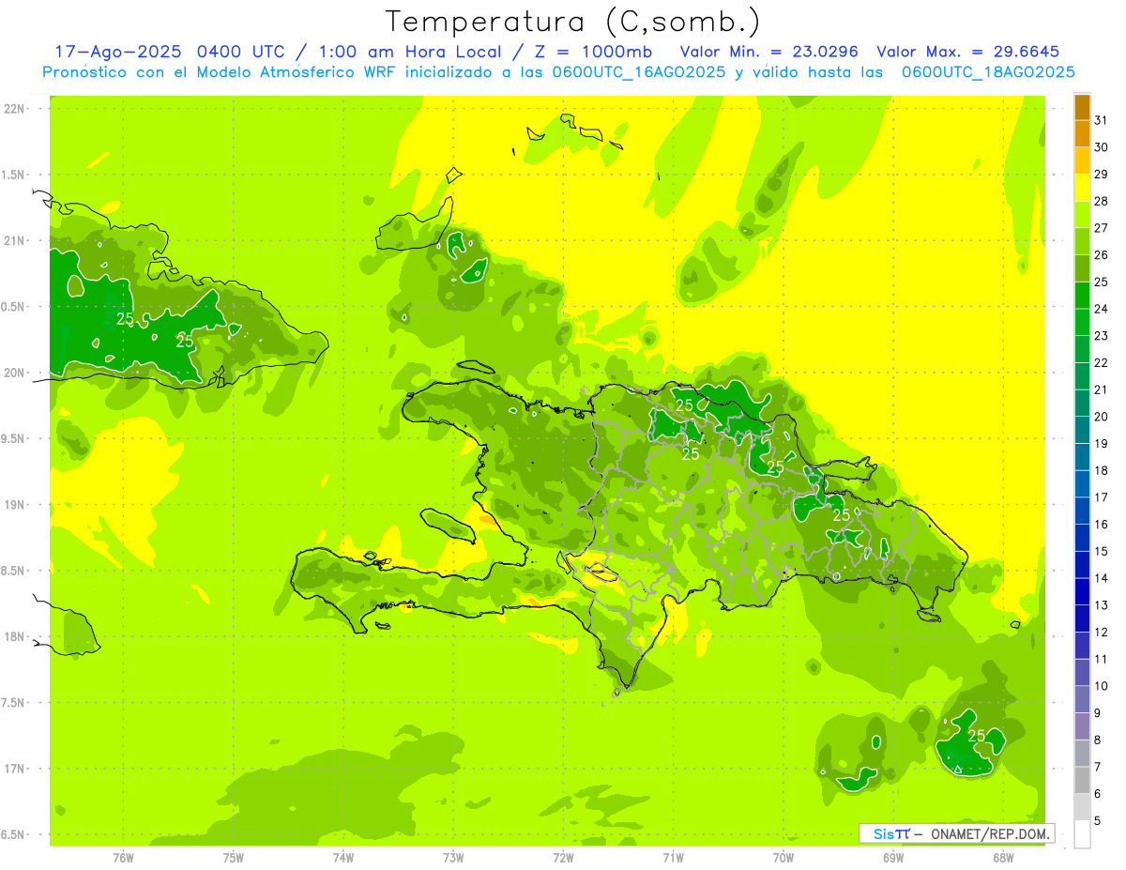
Task: Click the '10' color scale label
Action: tap(1102, 686)
